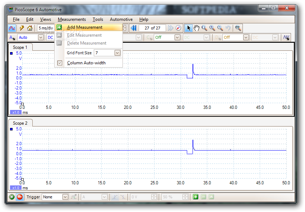Open the File menu

coord(16,19)
